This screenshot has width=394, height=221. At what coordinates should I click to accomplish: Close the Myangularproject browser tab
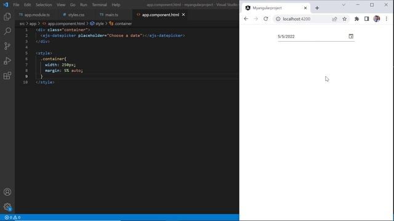(x=305, y=8)
